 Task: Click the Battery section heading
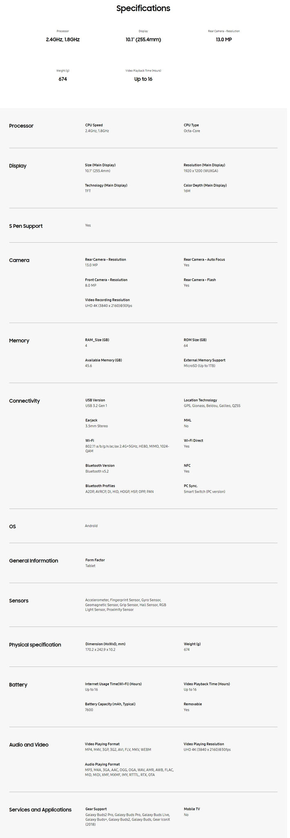(x=18, y=685)
